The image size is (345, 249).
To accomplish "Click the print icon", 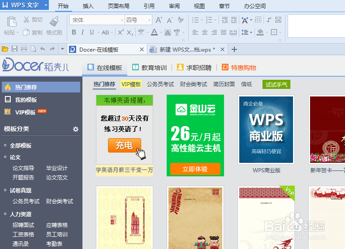I will tap(24, 49).
